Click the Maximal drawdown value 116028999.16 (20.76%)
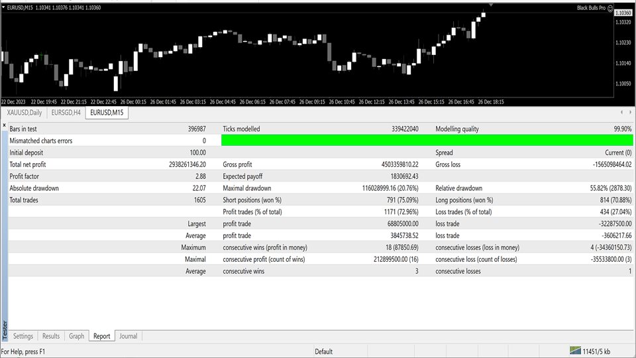 (390, 188)
